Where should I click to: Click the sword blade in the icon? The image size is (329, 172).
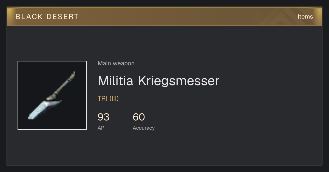tap(44, 109)
